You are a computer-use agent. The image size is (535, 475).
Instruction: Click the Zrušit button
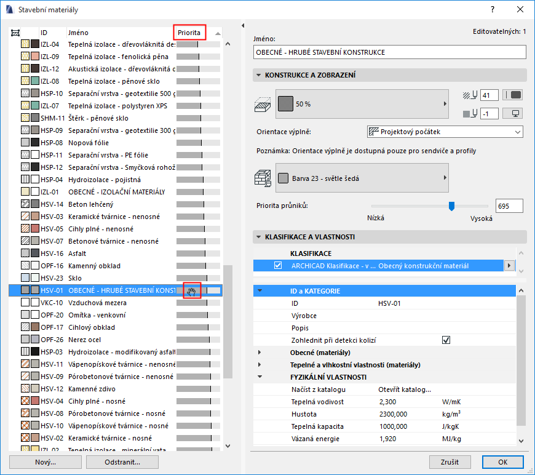coord(450,462)
